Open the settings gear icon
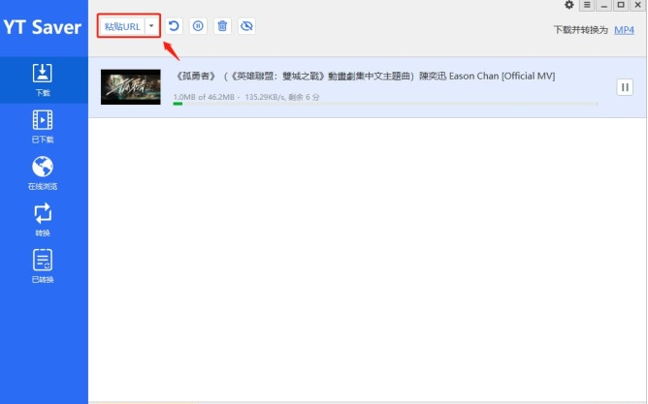The height and width of the screenshot is (404, 648). [x=569, y=6]
